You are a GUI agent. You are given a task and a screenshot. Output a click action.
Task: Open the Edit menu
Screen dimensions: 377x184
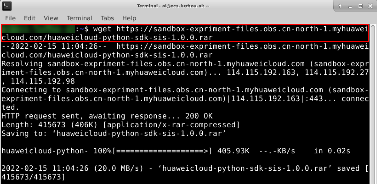click(29, 18)
